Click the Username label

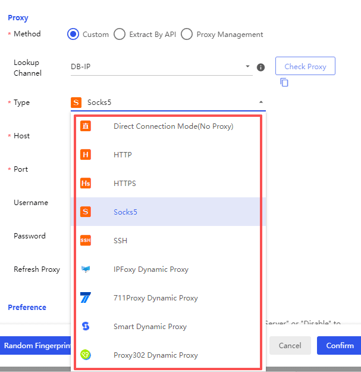[x=31, y=202]
